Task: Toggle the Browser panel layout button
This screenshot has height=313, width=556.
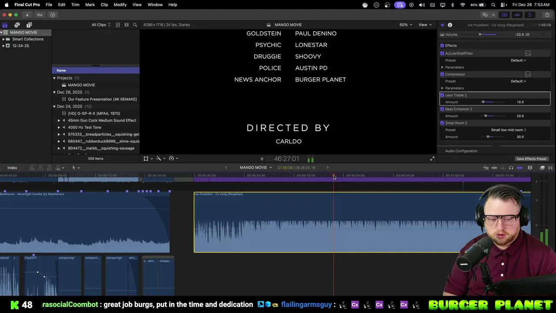Action: [504, 15]
